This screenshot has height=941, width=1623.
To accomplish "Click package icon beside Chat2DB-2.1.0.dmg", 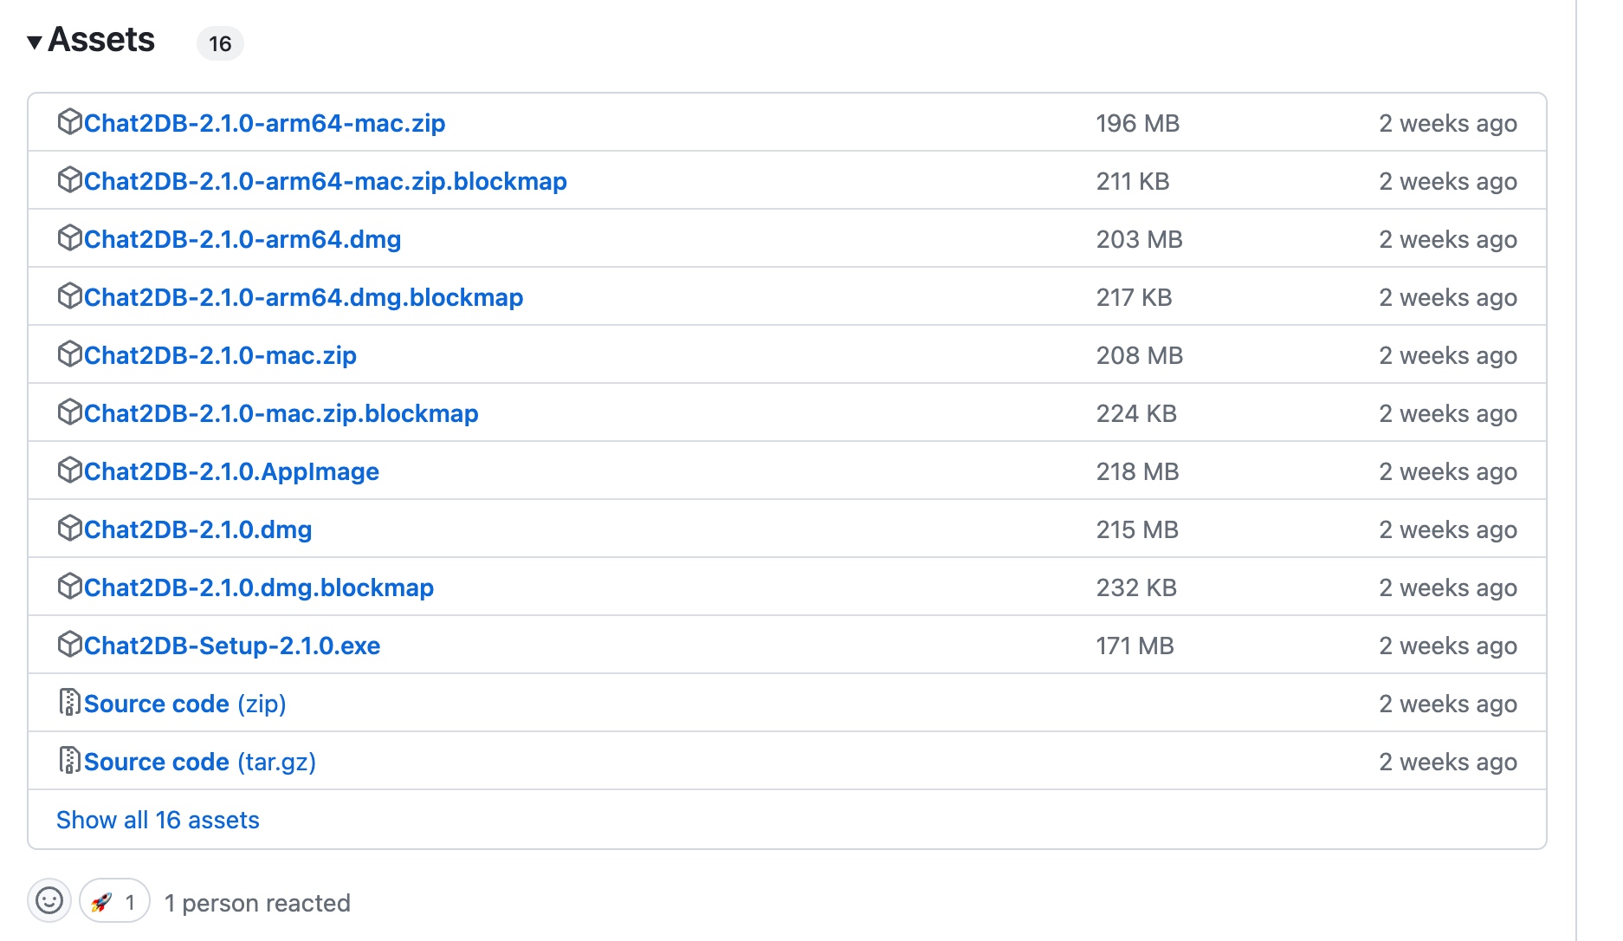I will 69,529.
